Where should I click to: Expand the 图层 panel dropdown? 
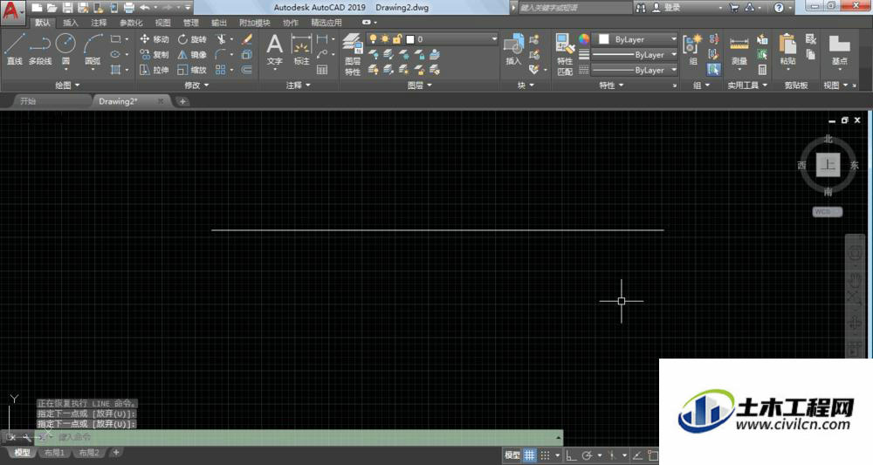pyautogui.click(x=419, y=85)
